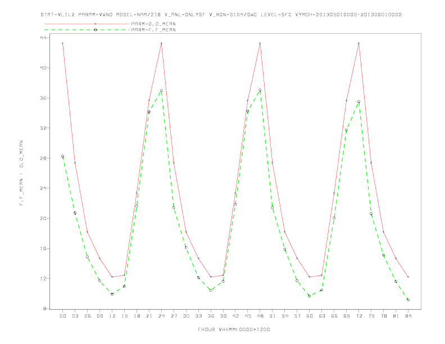Click x-axis tick label 45
The width and height of the screenshot is (445, 344).
[248, 316]
